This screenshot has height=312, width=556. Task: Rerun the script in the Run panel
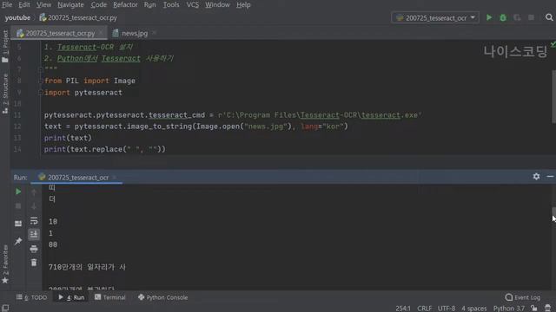[18, 192]
